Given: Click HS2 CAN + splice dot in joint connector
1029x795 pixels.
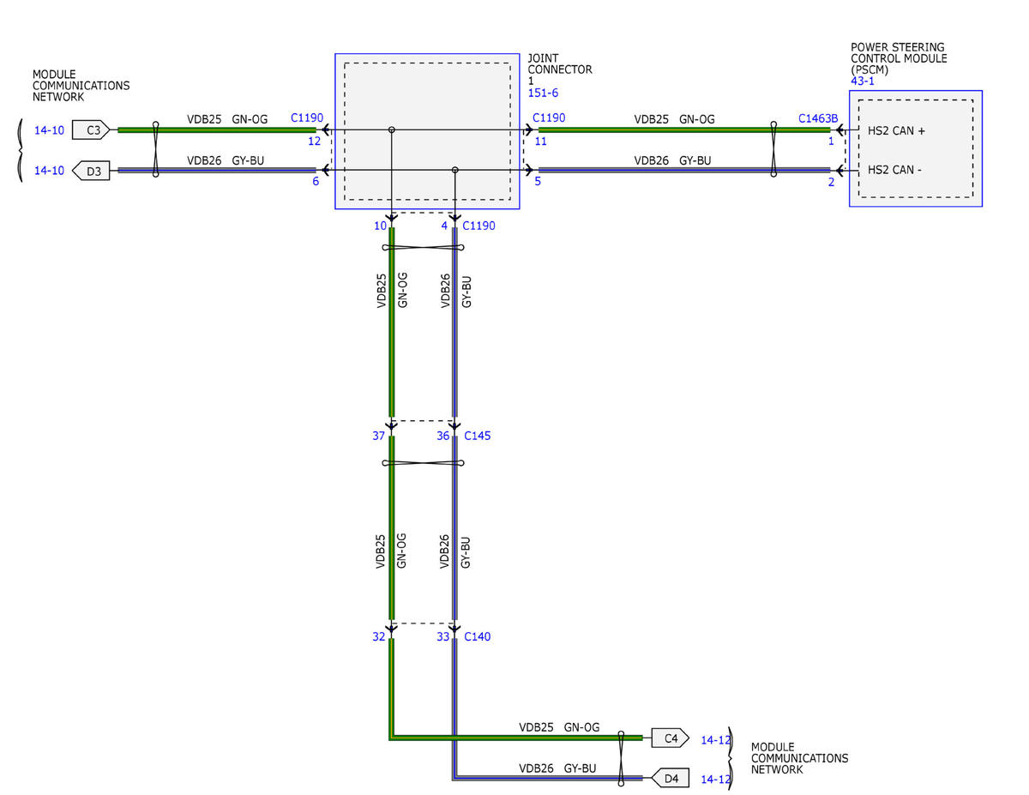Looking at the screenshot, I should pos(392,130).
